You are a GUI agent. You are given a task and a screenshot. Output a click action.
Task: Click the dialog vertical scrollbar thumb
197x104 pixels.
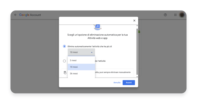point(137,51)
